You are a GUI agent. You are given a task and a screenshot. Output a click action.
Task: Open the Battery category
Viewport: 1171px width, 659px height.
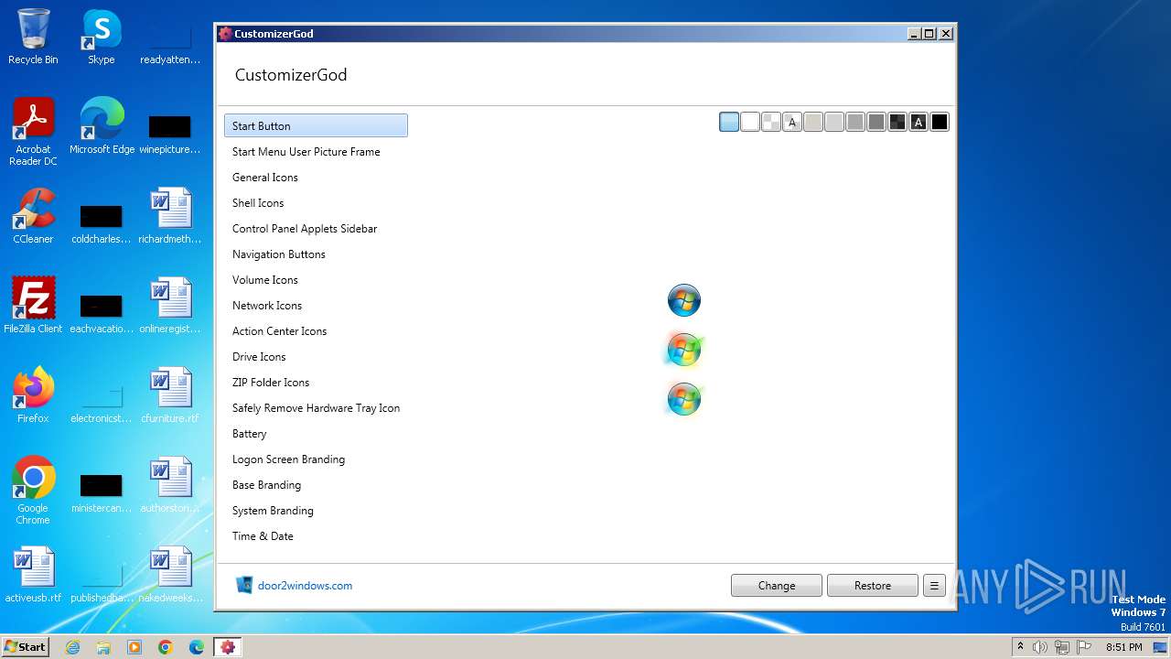click(x=316, y=433)
